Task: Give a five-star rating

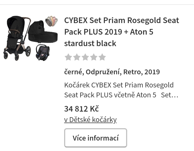Action: (102, 57)
